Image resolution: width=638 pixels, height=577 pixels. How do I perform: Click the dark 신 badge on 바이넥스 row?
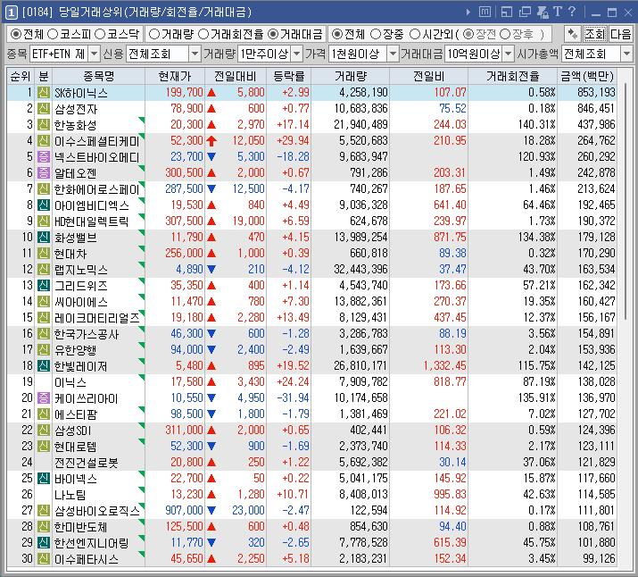44,478
